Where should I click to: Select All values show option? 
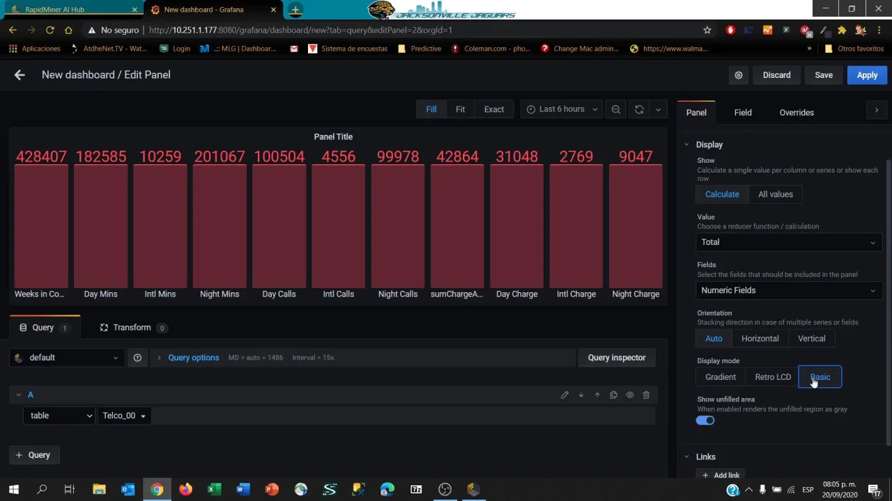point(776,194)
